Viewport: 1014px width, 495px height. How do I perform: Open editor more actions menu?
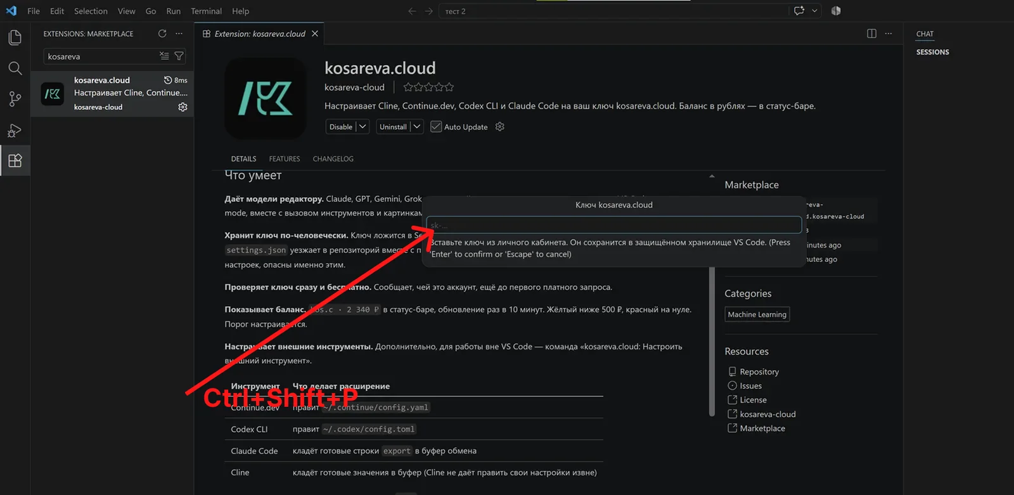[x=889, y=34]
